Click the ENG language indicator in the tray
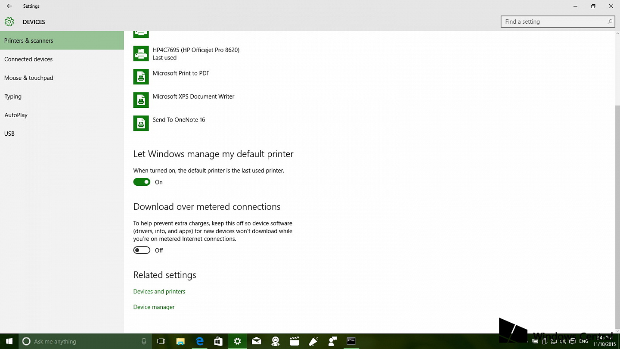The height and width of the screenshot is (349, 620). click(x=584, y=341)
